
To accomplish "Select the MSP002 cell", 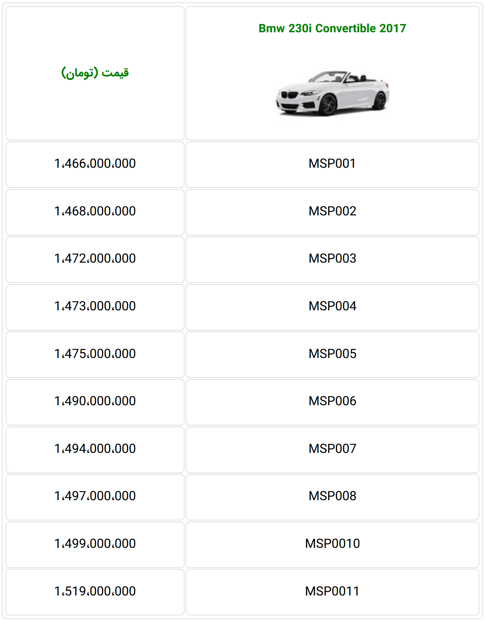I will click(332, 211).
